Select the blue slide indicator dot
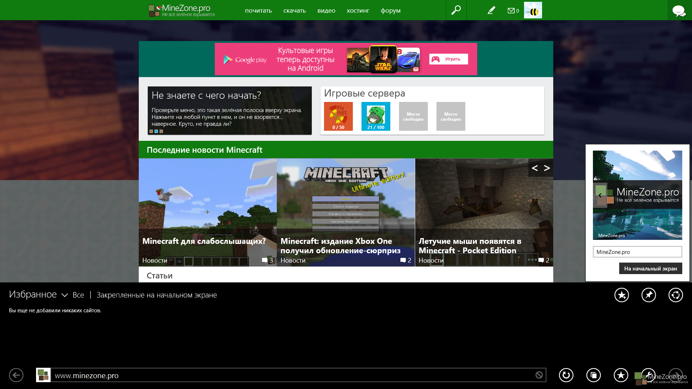 click(156, 131)
